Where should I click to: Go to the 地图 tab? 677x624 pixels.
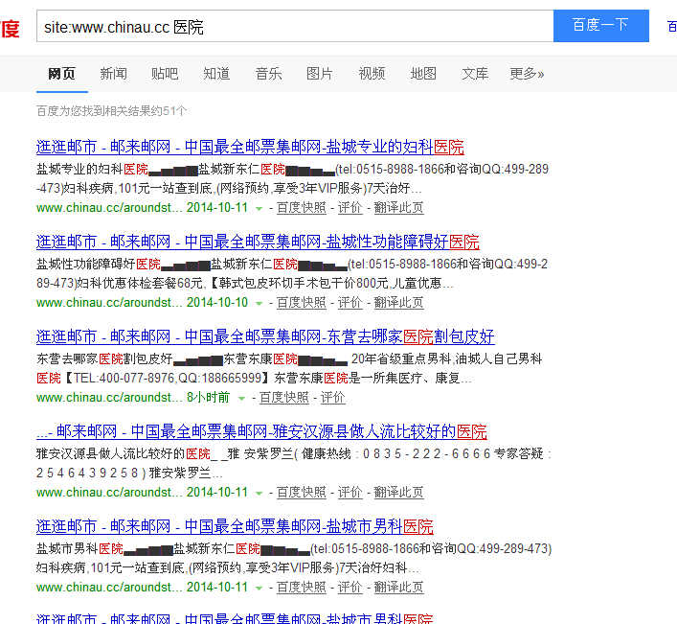tap(423, 74)
